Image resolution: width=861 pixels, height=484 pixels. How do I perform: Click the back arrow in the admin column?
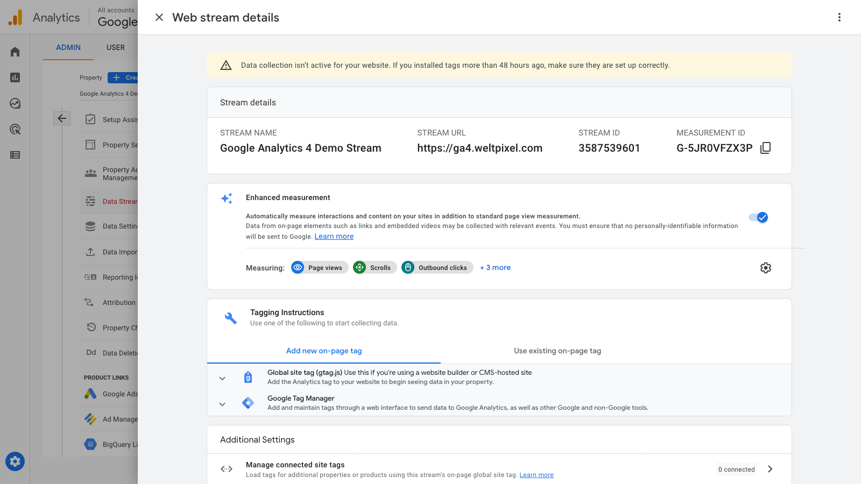pyautogui.click(x=62, y=118)
